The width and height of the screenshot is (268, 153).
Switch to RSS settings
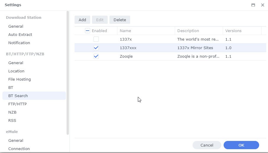click(12, 120)
